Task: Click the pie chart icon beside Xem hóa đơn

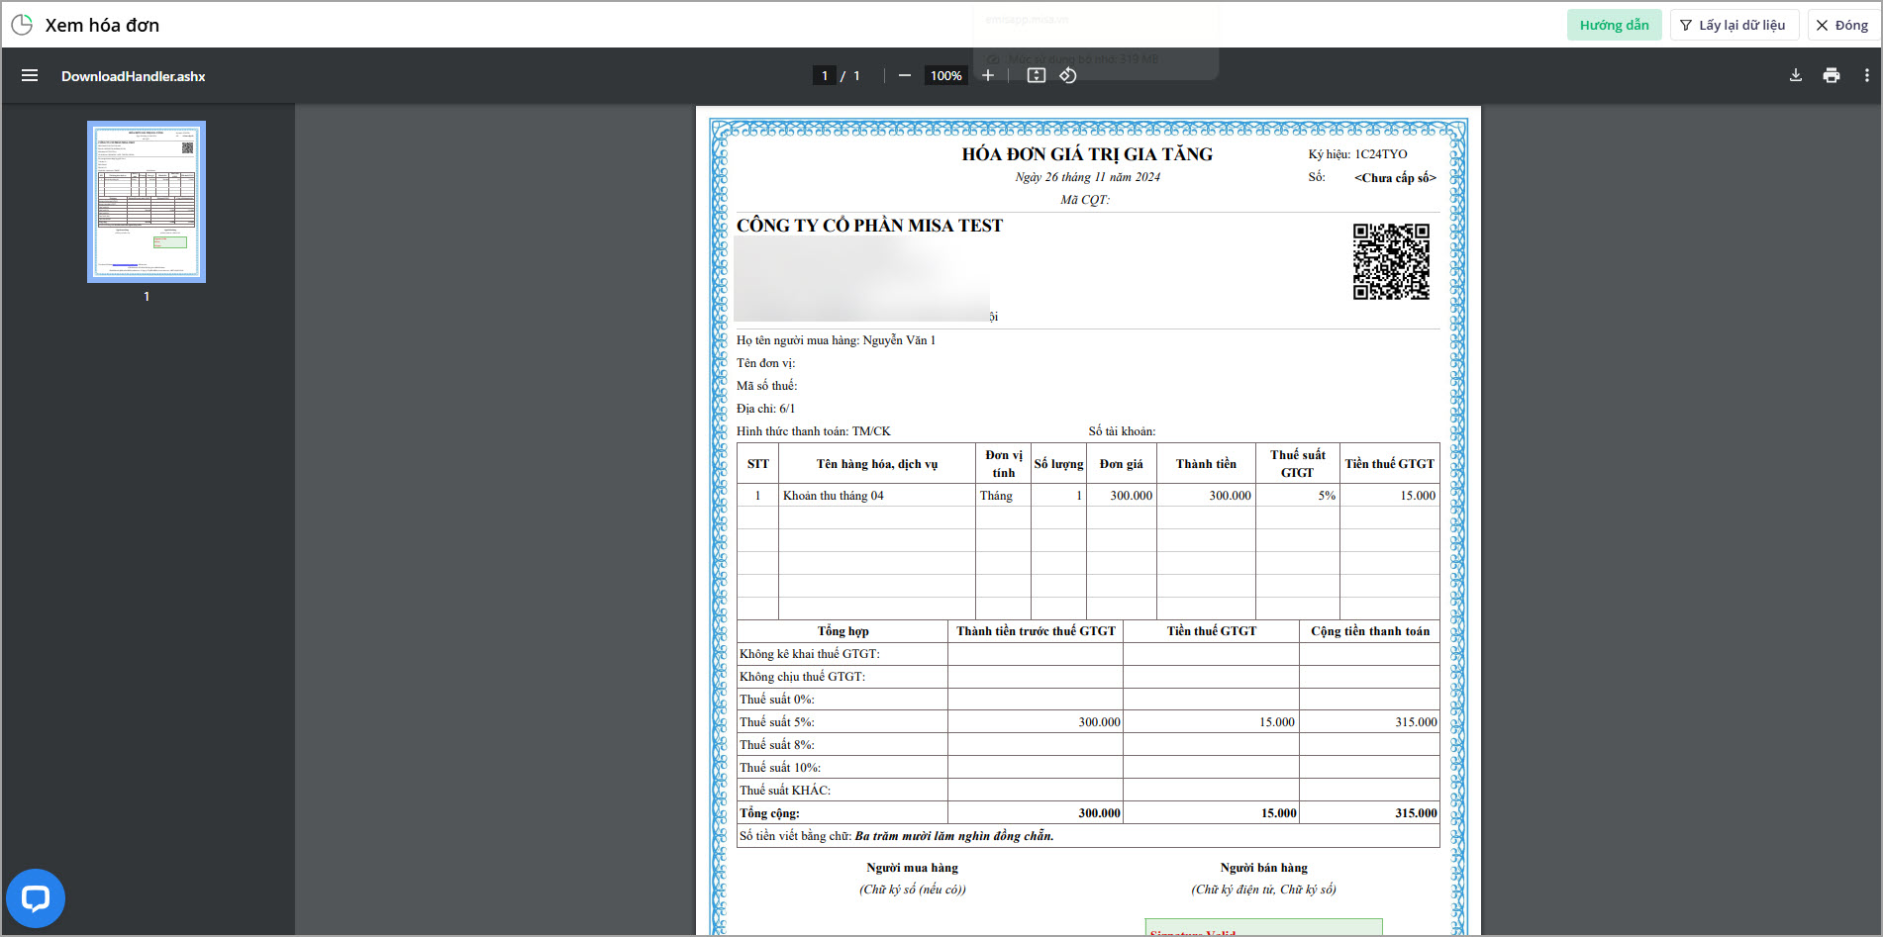Action: pos(22,25)
